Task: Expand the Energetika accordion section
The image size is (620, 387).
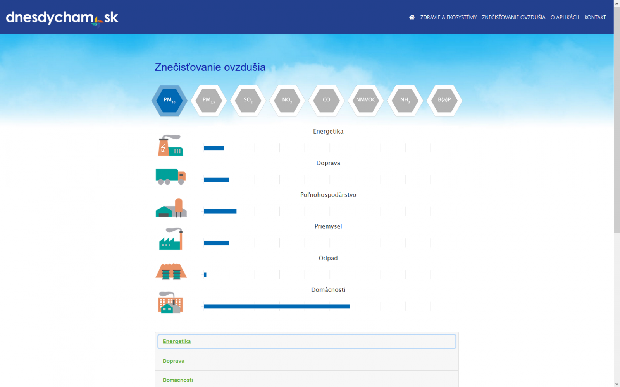Action: (177, 341)
